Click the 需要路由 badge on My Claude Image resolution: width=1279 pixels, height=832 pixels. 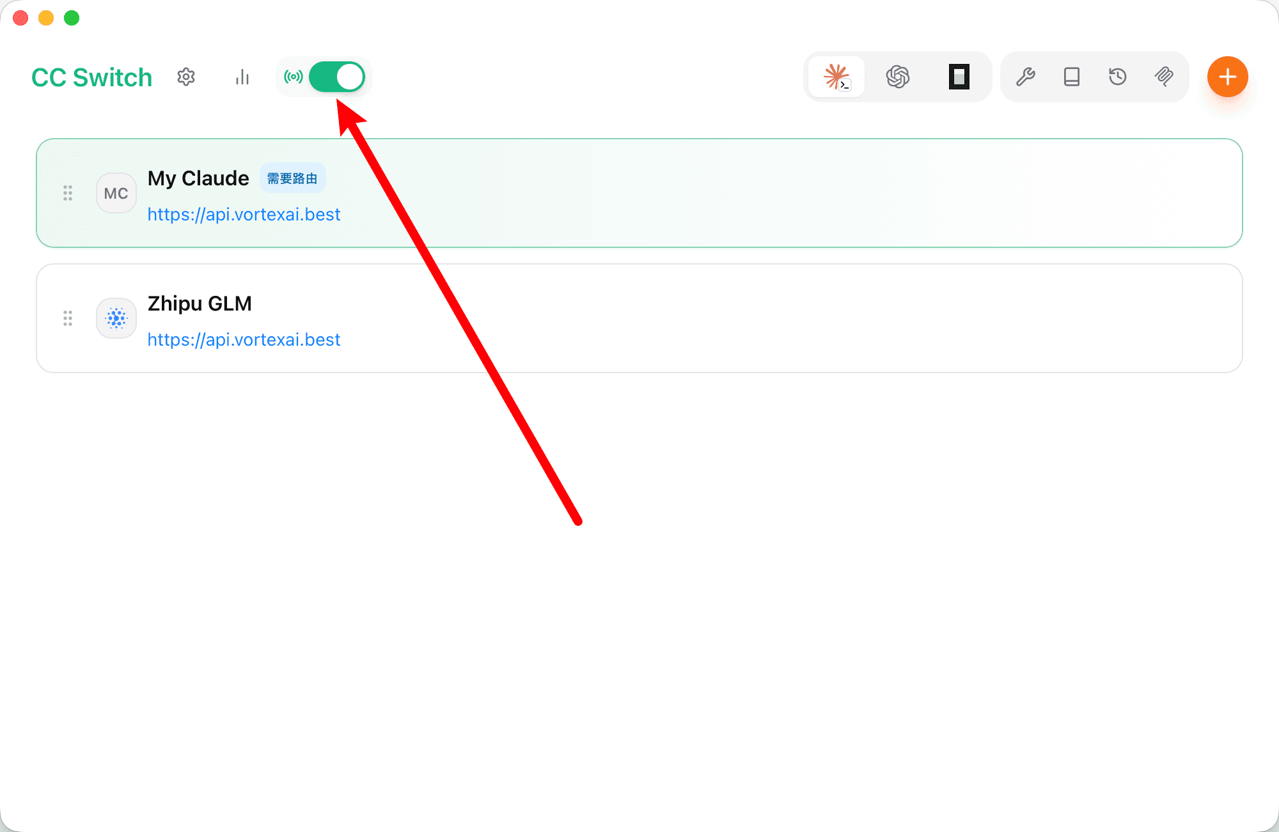[x=292, y=178]
